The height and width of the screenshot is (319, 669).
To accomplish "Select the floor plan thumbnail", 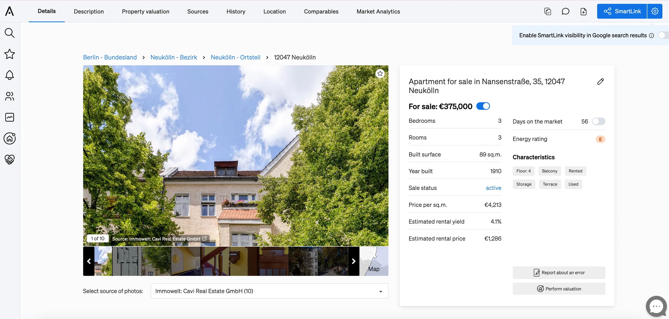I will 127,261.
